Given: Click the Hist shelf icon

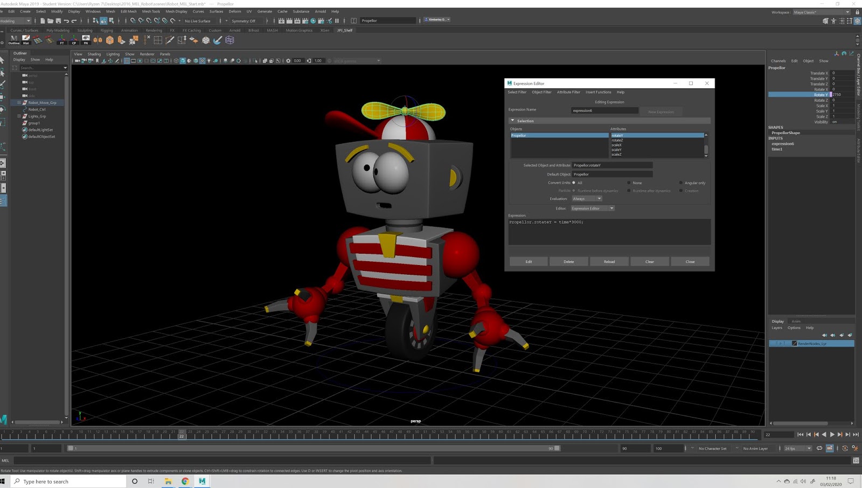Looking at the screenshot, I should click(26, 40).
